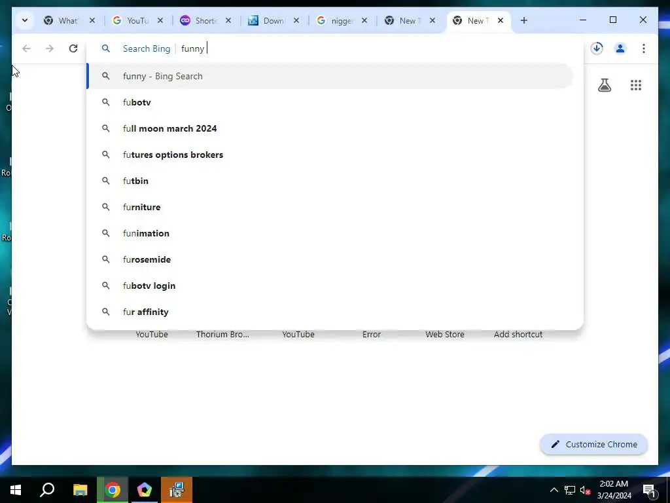Go forward with the forward arrow
The height and width of the screenshot is (503, 670).
(x=50, y=48)
